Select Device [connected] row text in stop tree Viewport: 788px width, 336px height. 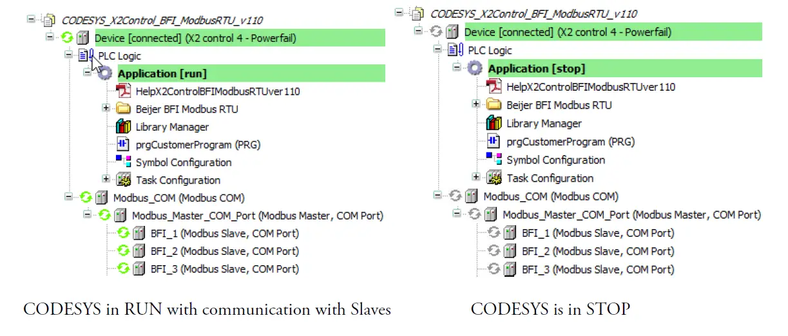click(568, 32)
